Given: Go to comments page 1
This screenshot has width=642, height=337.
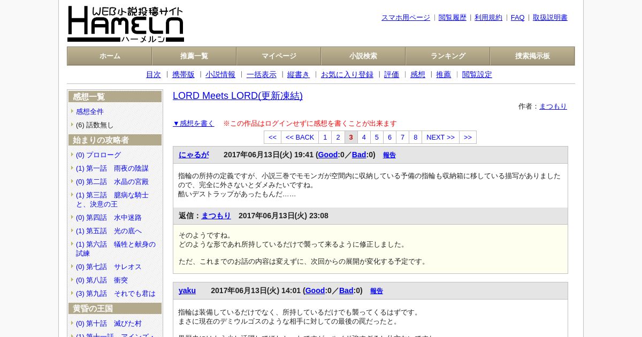Looking at the screenshot, I should [325, 137].
